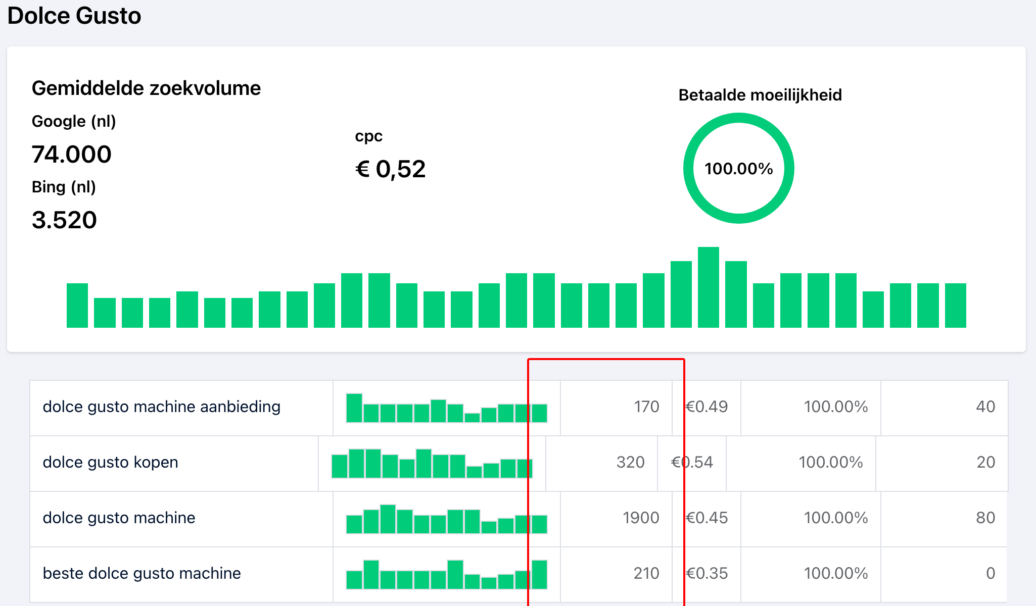Viewport: 1036px width, 606px height.
Task: Open keyword dolce gusto machine
Action: point(119,518)
